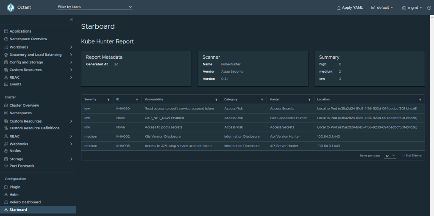Click the Vulnerability column filter icon
The width and height of the screenshot is (434, 216).
pos(216,99)
